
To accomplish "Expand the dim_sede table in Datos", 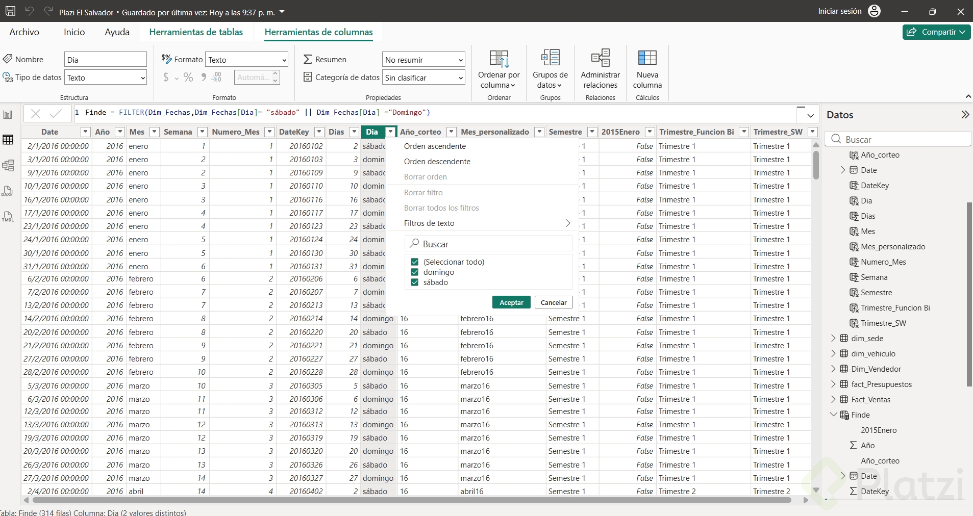I will 833,339.
